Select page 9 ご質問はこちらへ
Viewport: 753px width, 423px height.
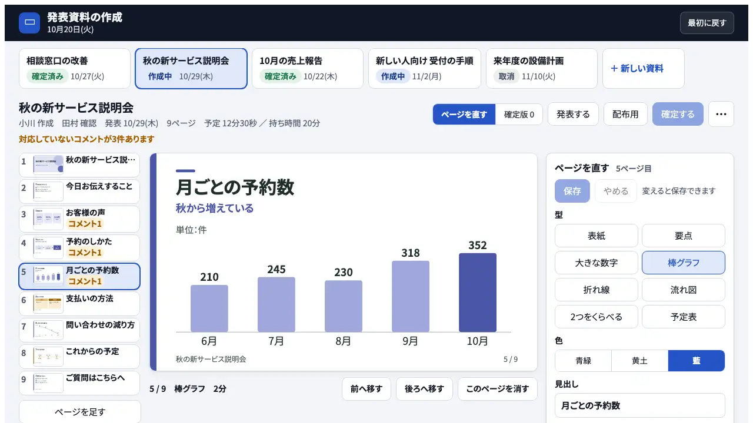(x=79, y=382)
